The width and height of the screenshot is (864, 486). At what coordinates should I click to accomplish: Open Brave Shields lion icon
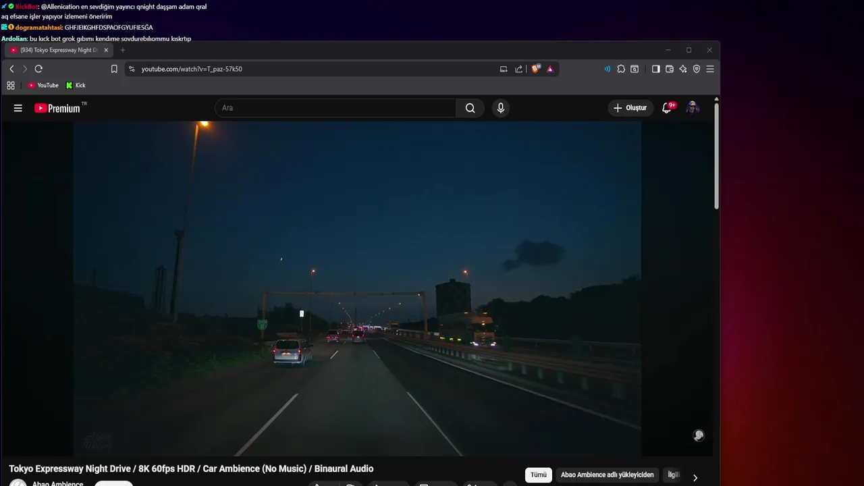tap(536, 69)
